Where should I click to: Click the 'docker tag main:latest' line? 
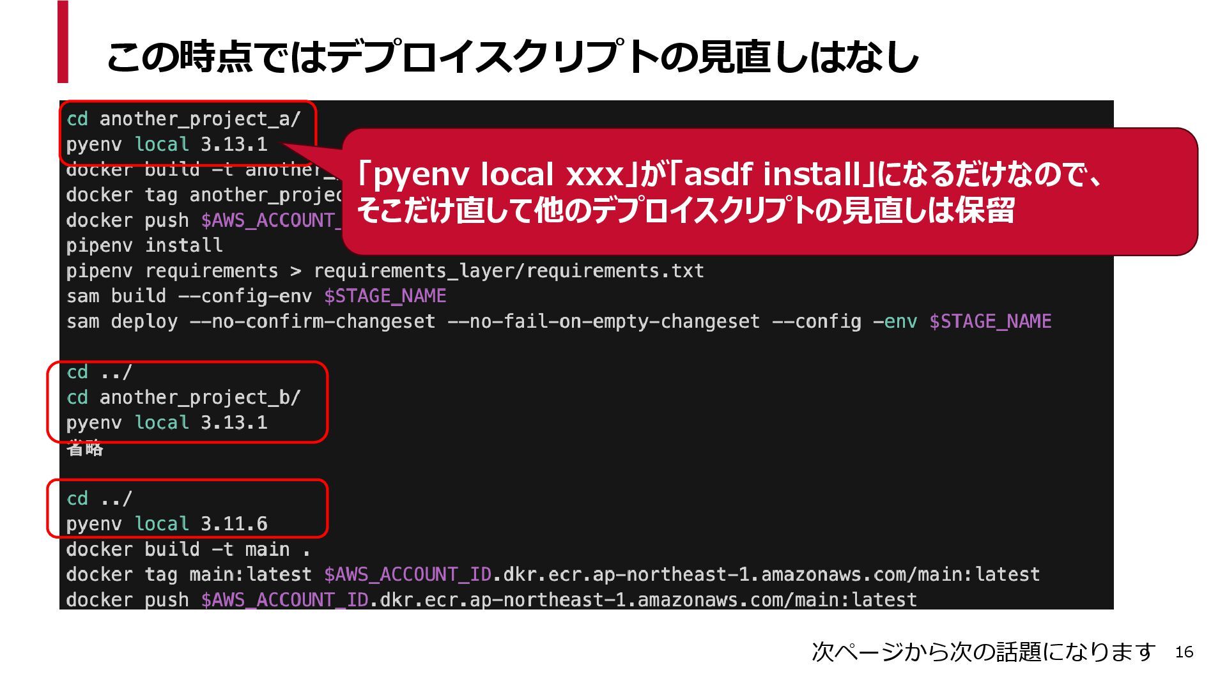pyautogui.click(x=553, y=574)
